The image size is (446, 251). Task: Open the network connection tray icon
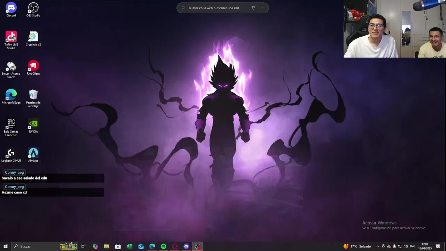pyautogui.click(x=400, y=246)
